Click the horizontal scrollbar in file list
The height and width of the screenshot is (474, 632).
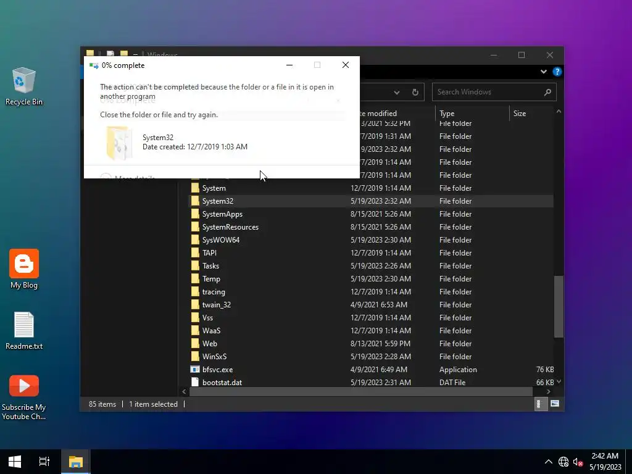click(x=360, y=391)
